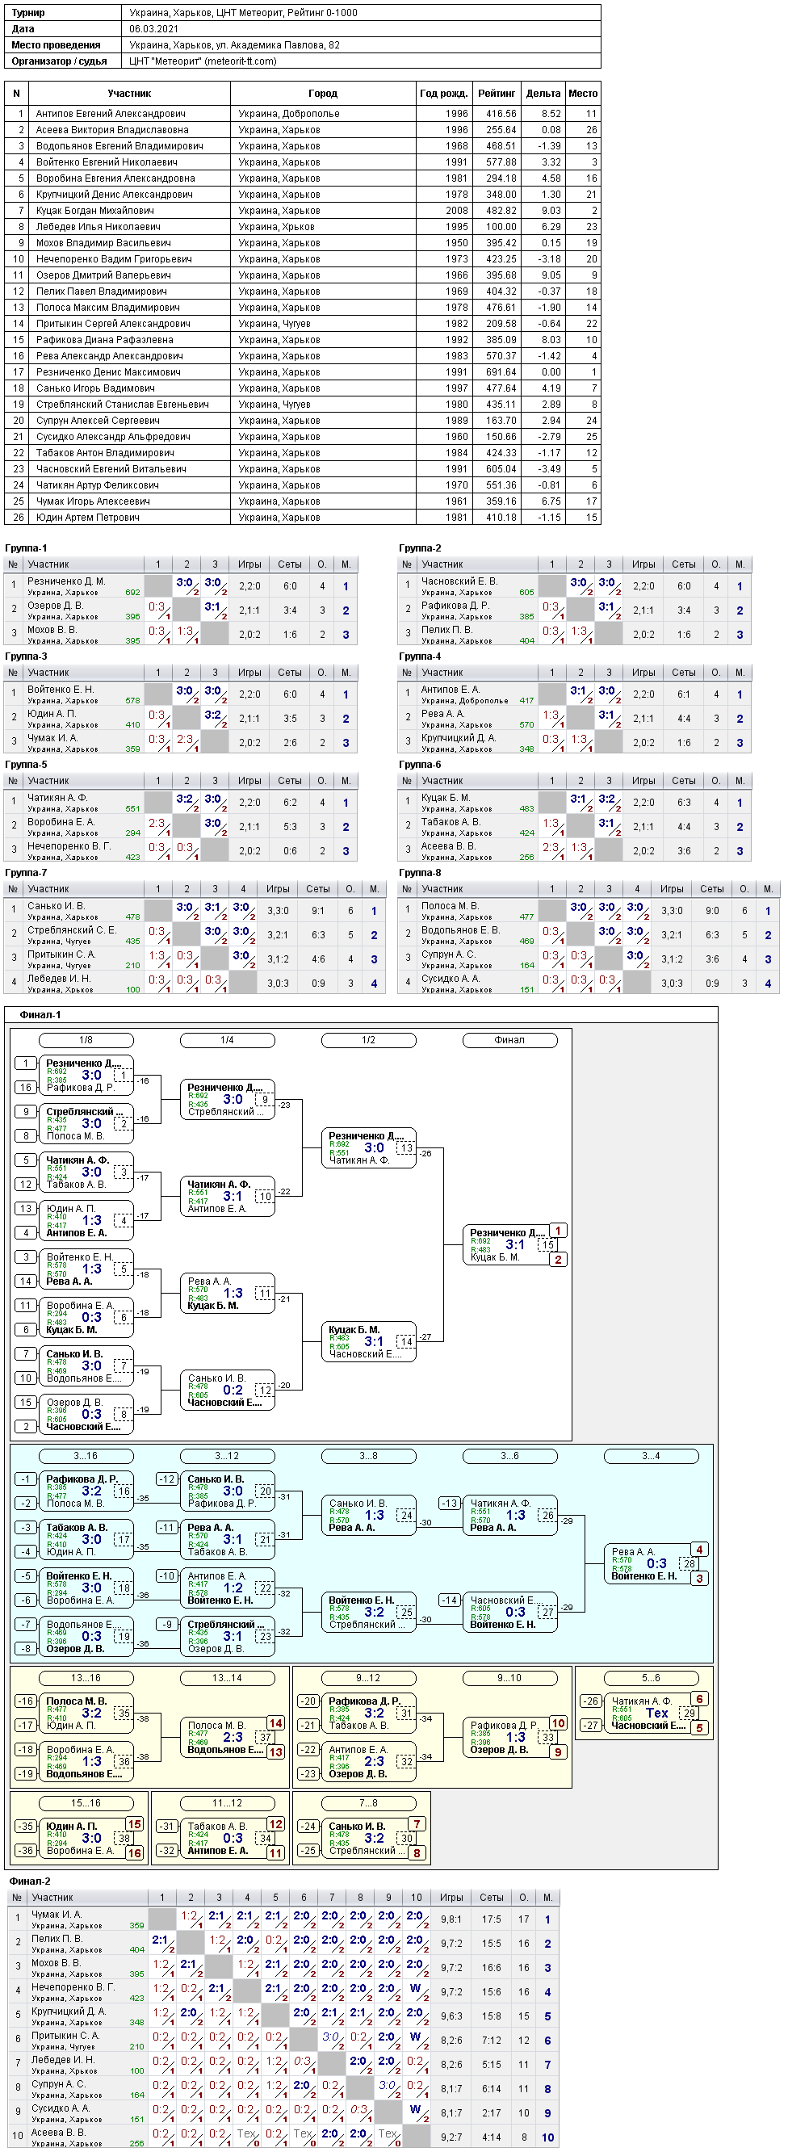Select the Резниченко Денис Максимович participant row
The image size is (788, 2152).
tap(303, 371)
